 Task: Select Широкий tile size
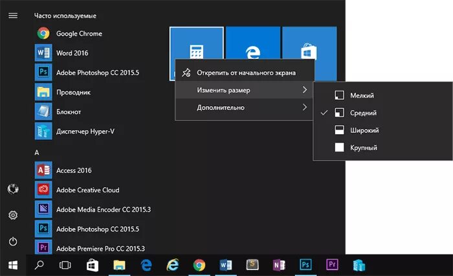pyautogui.click(x=383, y=130)
